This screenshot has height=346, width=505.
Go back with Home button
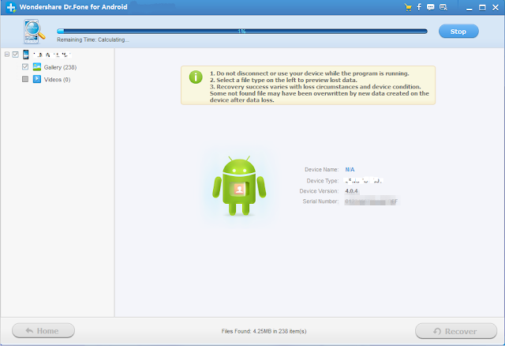pyautogui.click(x=43, y=331)
